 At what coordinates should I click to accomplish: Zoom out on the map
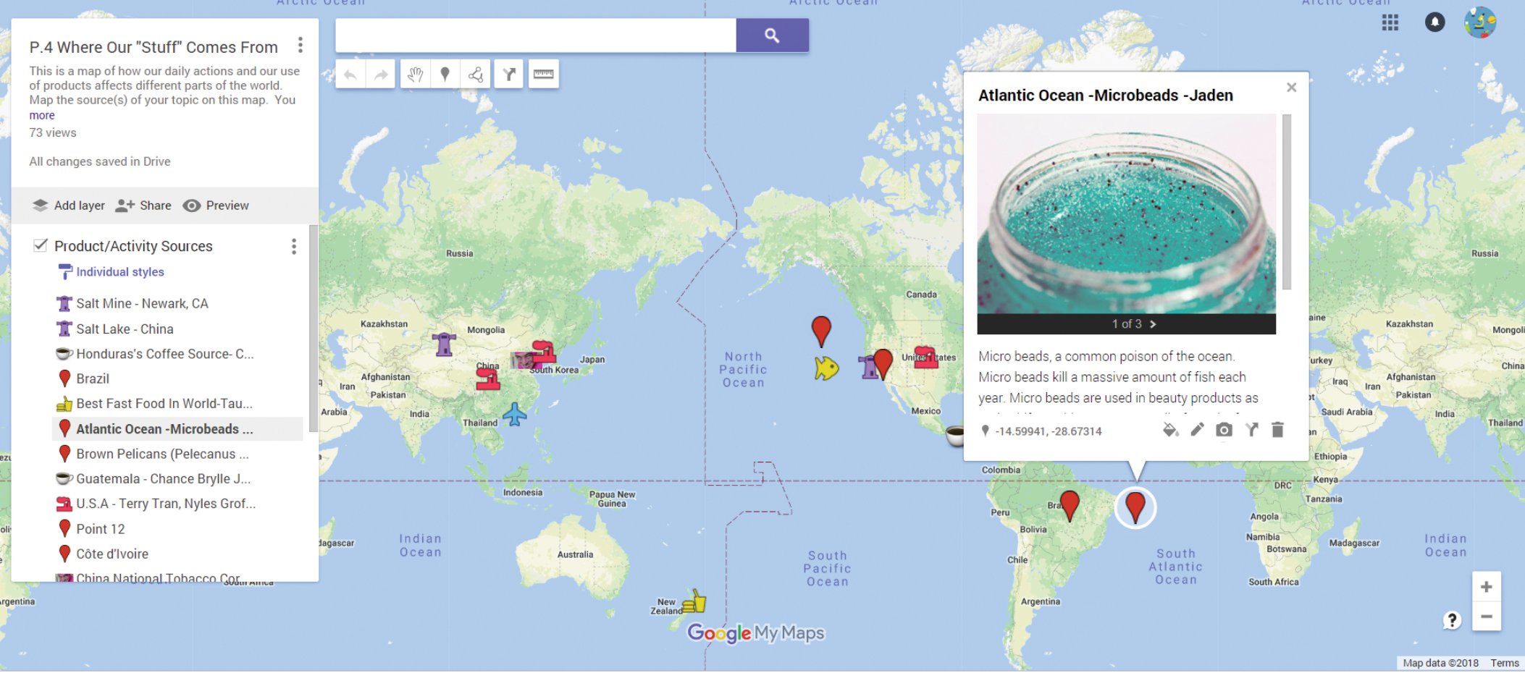pyautogui.click(x=1486, y=617)
